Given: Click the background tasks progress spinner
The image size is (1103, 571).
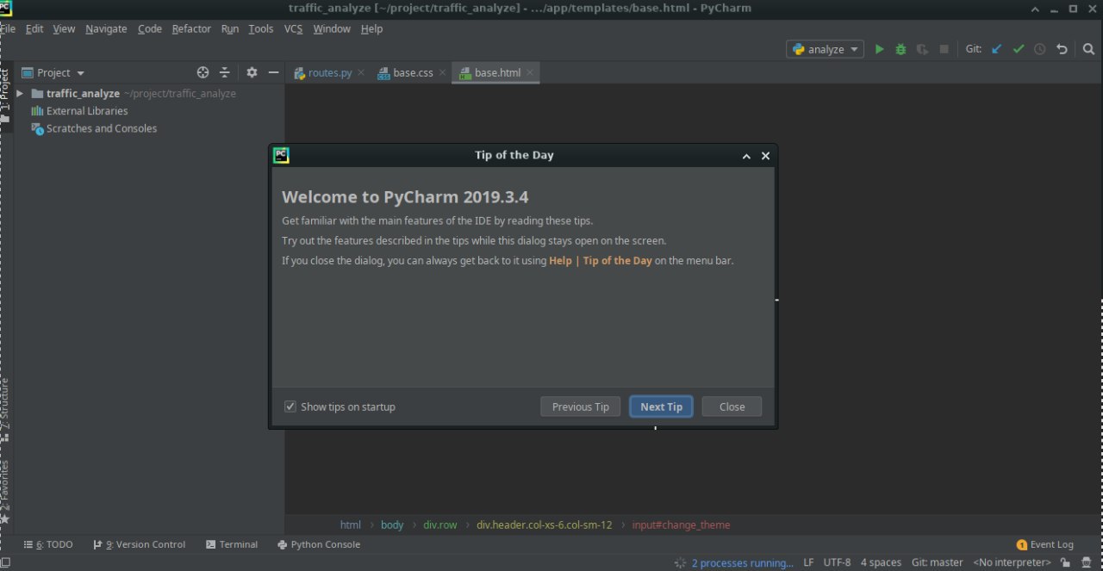Looking at the screenshot, I should [x=680, y=562].
